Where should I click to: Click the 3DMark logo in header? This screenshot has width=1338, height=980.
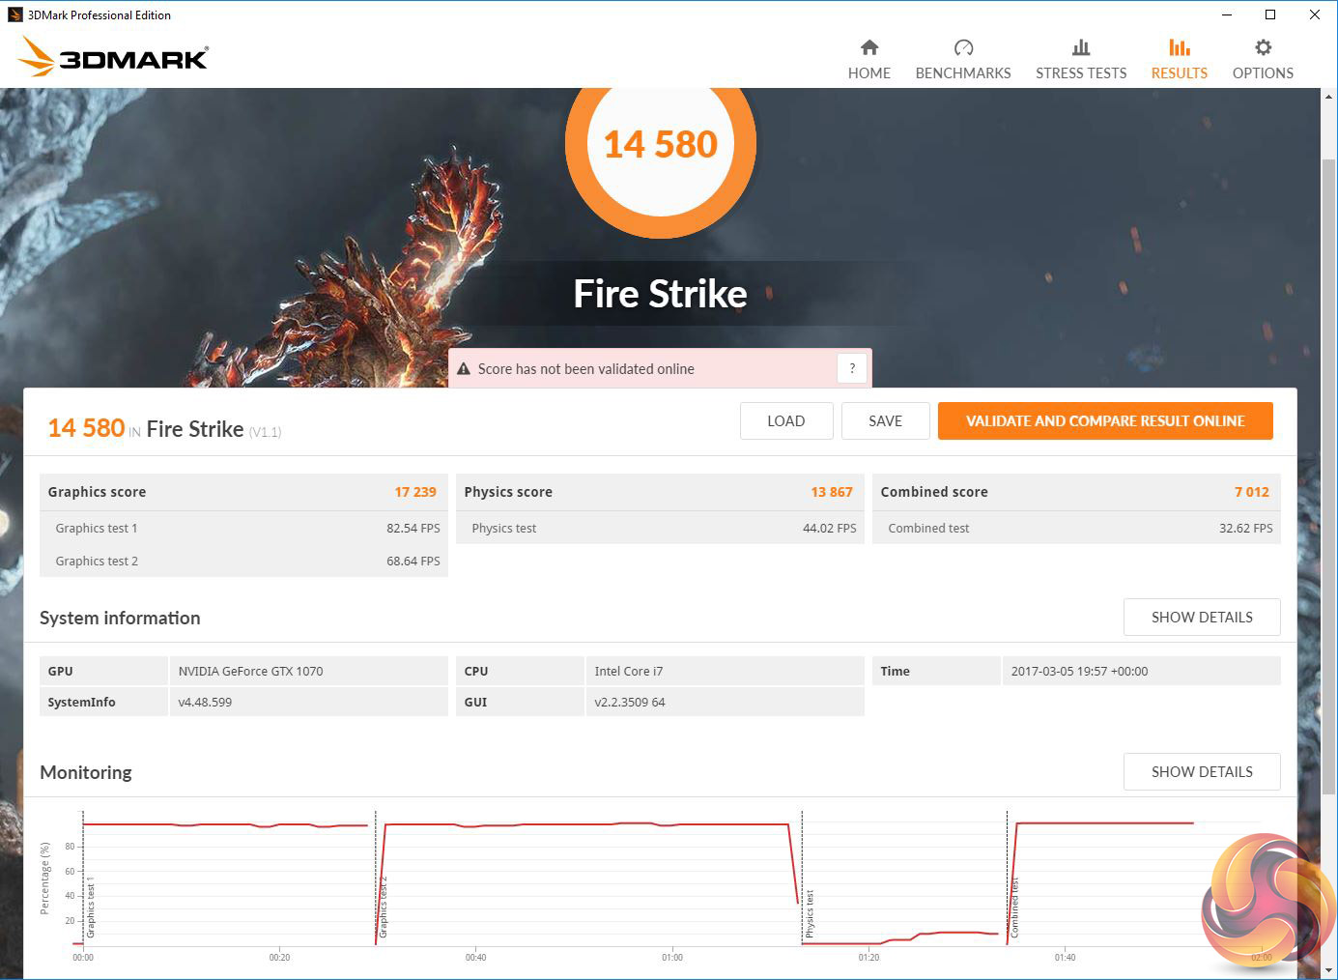[x=113, y=56]
